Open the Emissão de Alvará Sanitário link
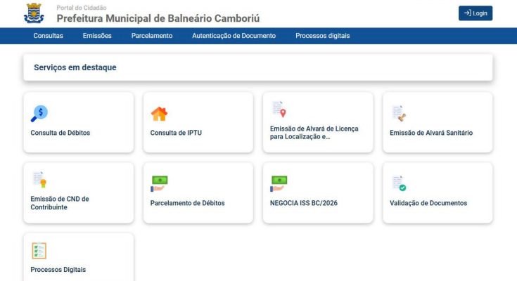Screen dimensions: 517x281 pos(431,133)
